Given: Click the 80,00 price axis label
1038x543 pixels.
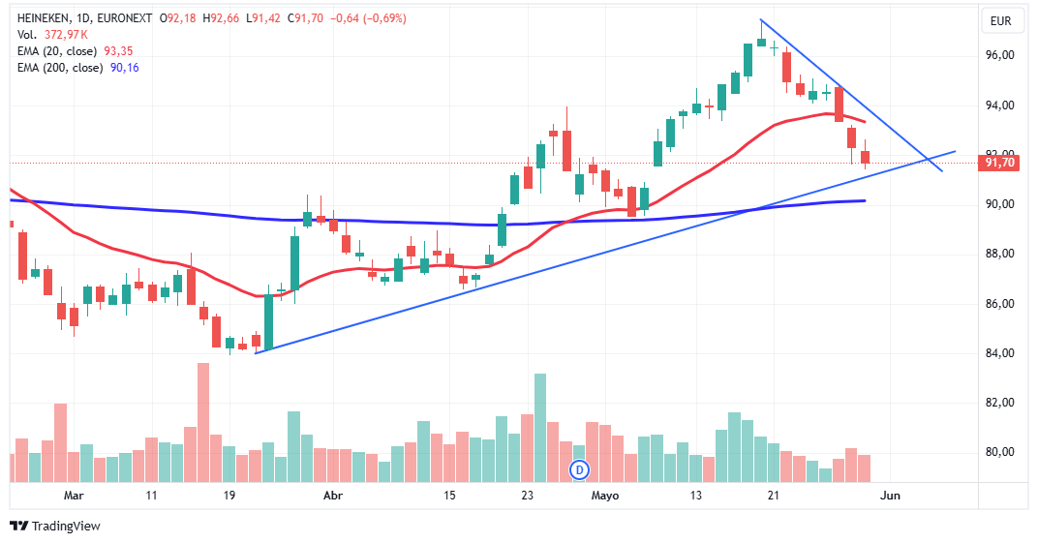Looking at the screenshot, I should coord(999,452).
